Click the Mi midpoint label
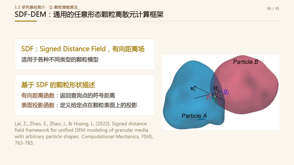This screenshot has height=165, width=294. pos(216,88)
